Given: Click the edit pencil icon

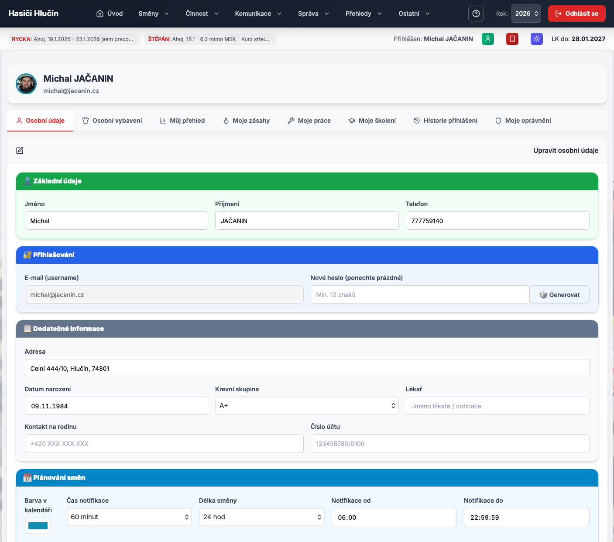Looking at the screenshot, I should [20, 151].
